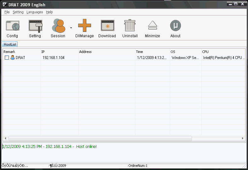Click the horizontal scrollbar left arrow
248x170 pixels.
[5, 138]
